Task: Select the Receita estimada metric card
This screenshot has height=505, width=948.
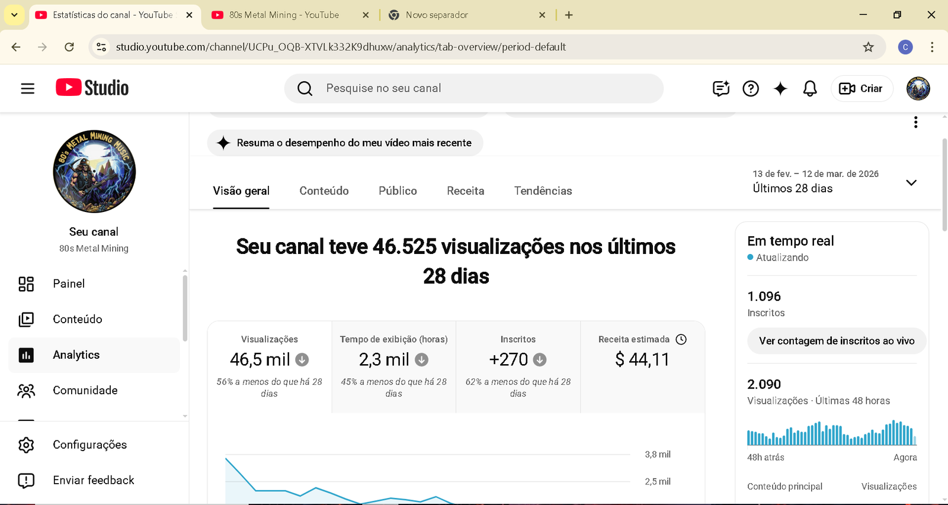Action: coord(642,366)
